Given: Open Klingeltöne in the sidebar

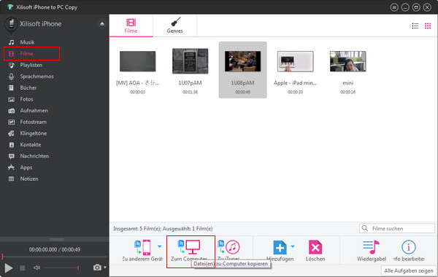Looking at the screenshot, I should [x=34, y=133].
